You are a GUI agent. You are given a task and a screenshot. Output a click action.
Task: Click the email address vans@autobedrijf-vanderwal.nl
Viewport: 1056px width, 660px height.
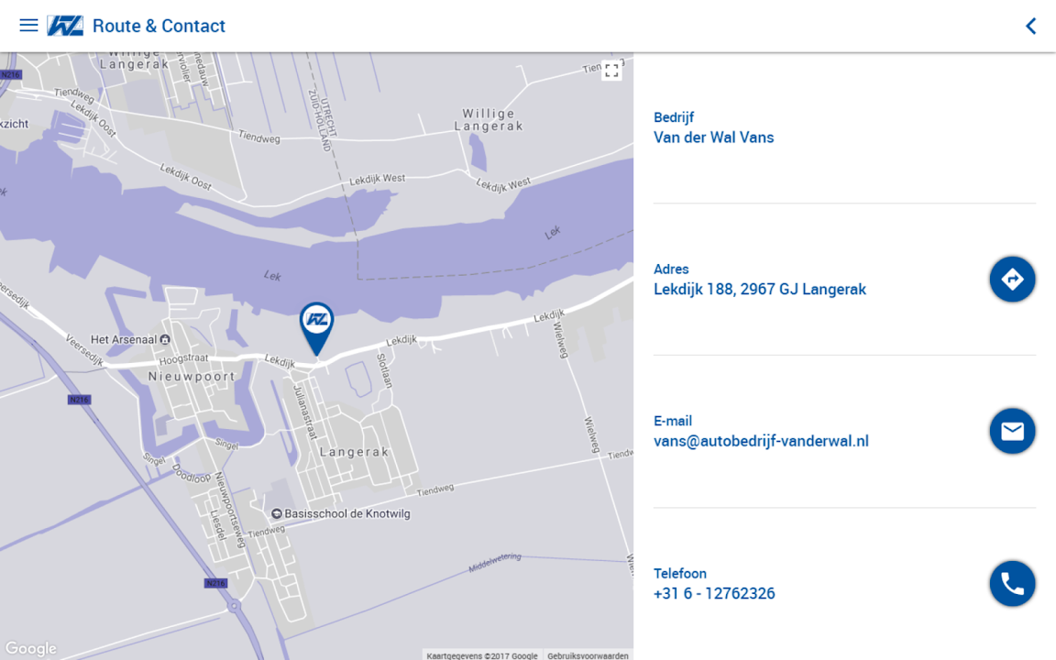pyautogui.click(x=761, y=442)
